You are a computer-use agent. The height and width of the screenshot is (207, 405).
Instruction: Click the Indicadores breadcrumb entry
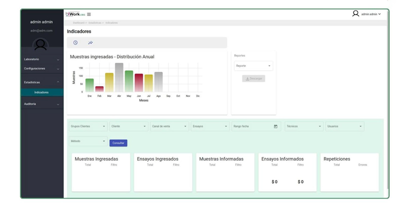tap(111, 23)
